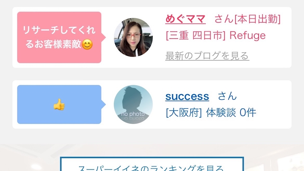Viewport: 304px width, 171px height.
Task: Open めぐママ's round profile photo
Action: 133,37
